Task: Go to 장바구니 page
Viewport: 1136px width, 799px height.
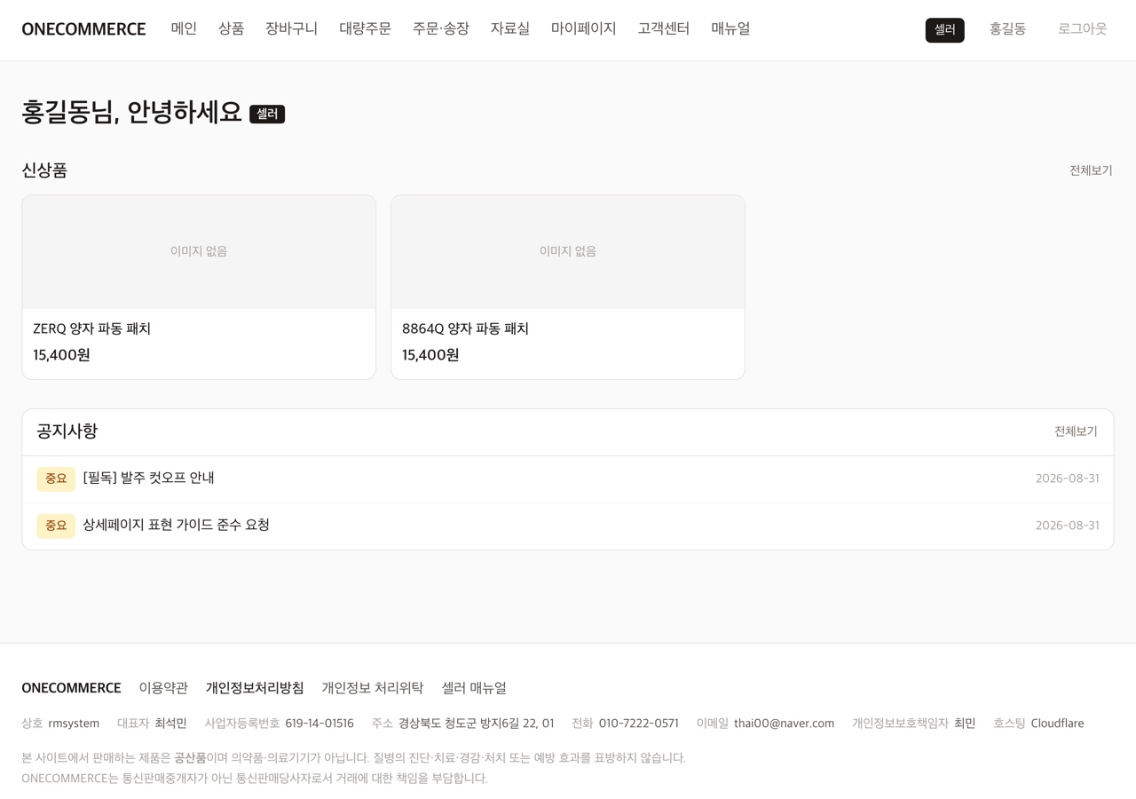Action: 291,28
